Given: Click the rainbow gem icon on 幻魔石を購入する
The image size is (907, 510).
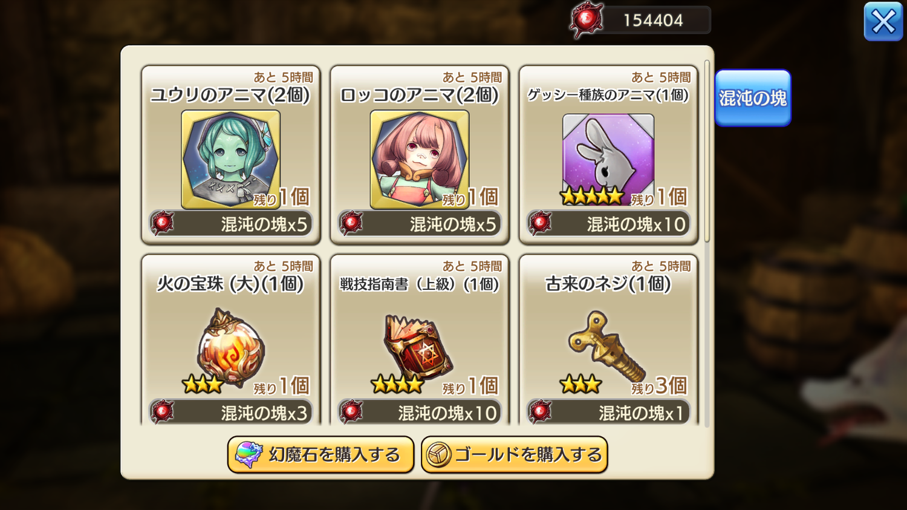Looking at the screenshot, I should pyautogui.click(x=248, y=454).
